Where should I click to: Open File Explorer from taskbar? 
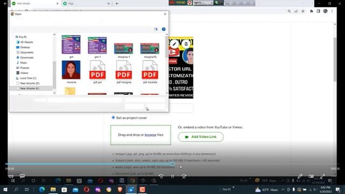(53, 189)
